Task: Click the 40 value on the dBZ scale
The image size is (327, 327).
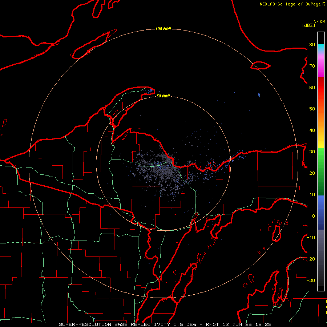Action: tap(312, 130)
